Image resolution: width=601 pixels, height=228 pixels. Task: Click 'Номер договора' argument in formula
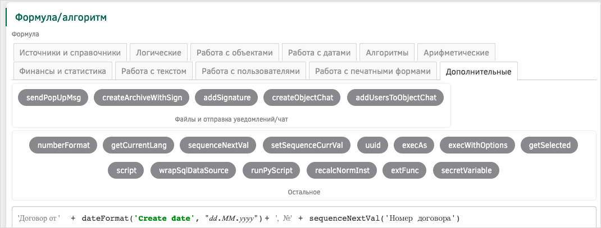point(419,218)
